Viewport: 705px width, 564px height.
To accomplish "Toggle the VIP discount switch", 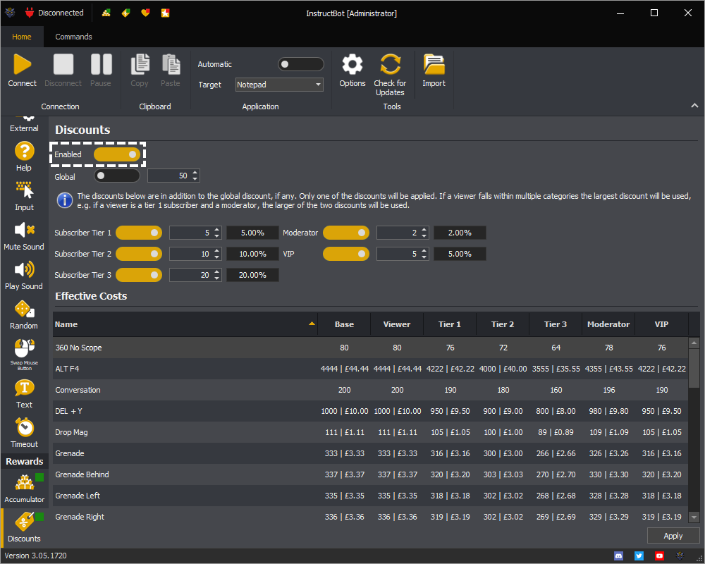I will (x=346, y=254).
